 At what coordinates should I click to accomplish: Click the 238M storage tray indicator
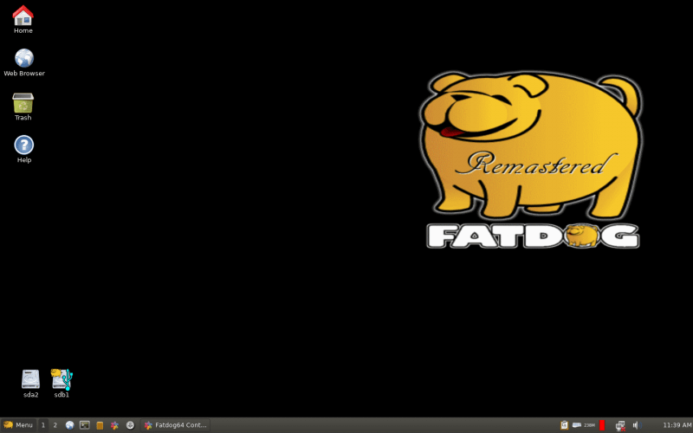coord(583,425)
